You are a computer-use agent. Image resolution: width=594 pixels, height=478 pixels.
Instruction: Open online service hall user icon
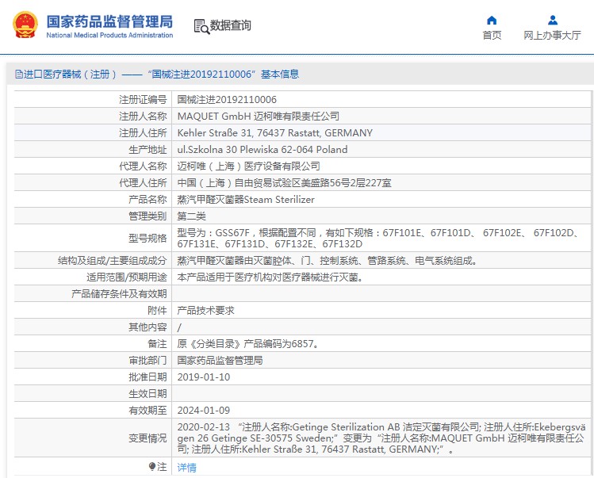tap(552, 20)
